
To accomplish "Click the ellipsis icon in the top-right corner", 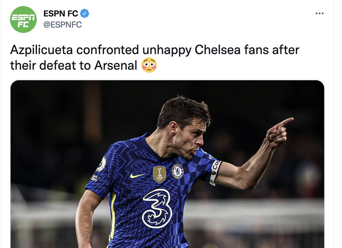I will [320, 14].
